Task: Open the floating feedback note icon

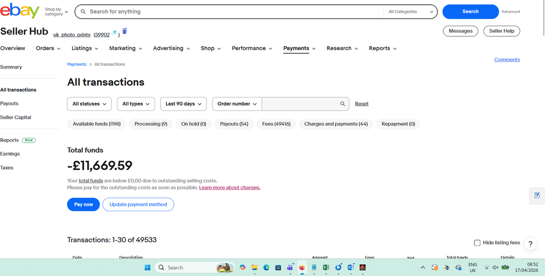Action: 537,195
